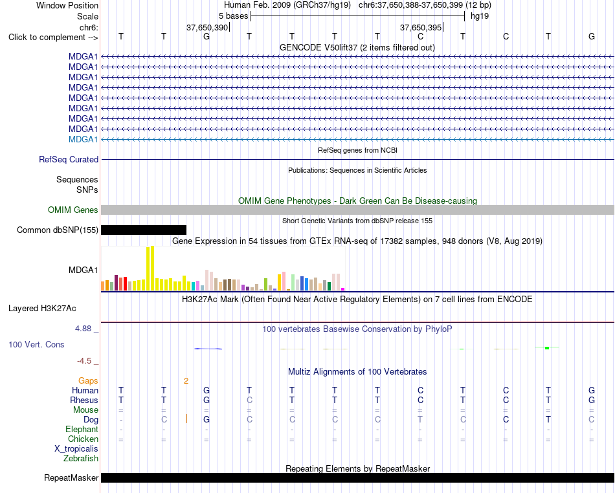The width and height of the screenshot is (615, 493).
Task: Click the 100 Vert. Cons label
Action: [36, 344]
